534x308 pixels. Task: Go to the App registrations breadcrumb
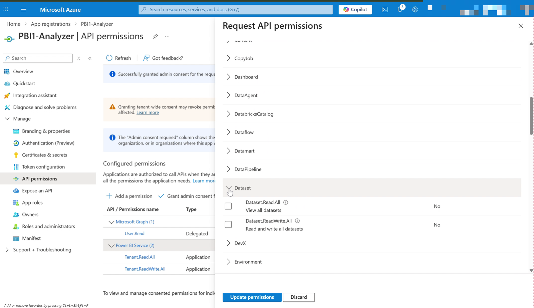tap(51, 24)
